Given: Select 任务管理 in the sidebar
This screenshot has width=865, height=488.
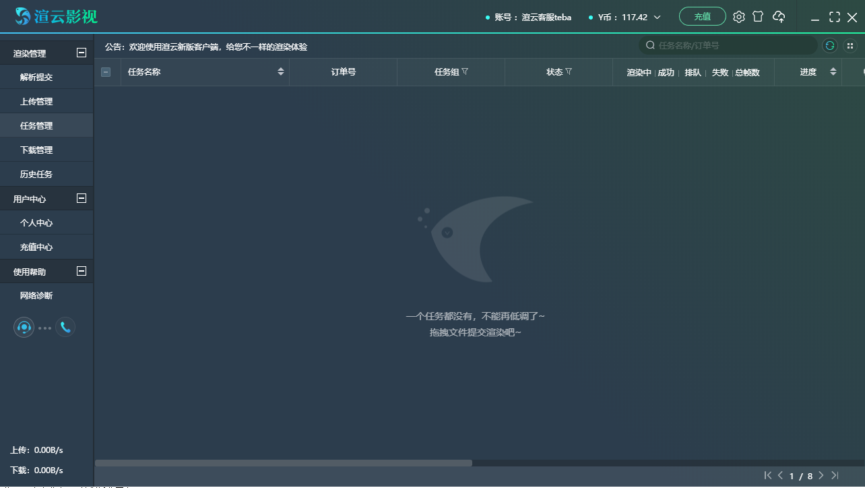Looking at the screenshot, I should pyautogui.click(x=46, y=126).
